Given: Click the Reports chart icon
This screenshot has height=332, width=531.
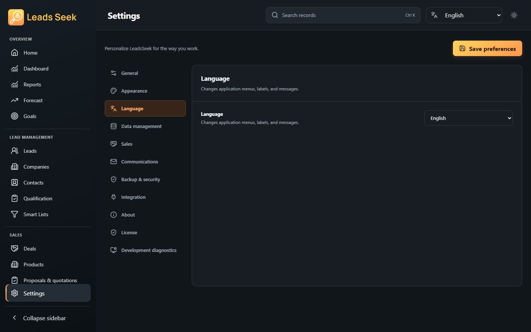Looking at the screenshot, I should click(x=15, y=84).
